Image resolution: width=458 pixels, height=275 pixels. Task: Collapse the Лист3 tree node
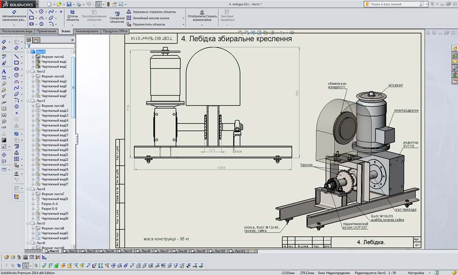click(29, 101)
